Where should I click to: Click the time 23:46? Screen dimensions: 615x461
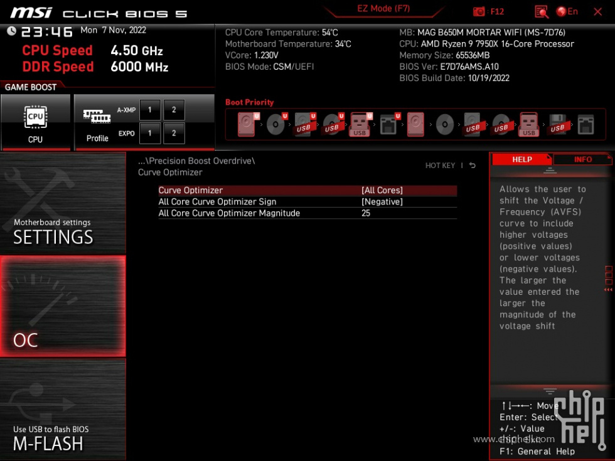(x=46, y=32)
